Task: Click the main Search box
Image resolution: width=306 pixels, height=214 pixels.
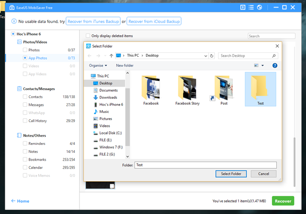Action: pyautogui.click(x=272, y=36)
